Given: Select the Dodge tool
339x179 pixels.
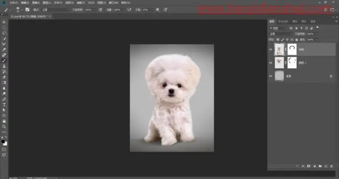Looking at the screenshot, I should (4, 94).
